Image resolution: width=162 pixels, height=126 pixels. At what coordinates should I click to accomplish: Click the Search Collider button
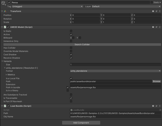click(82, 44)
